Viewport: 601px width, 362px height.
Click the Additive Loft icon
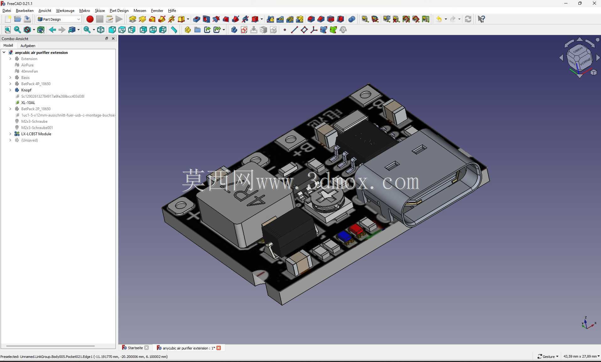pos(152,19)
